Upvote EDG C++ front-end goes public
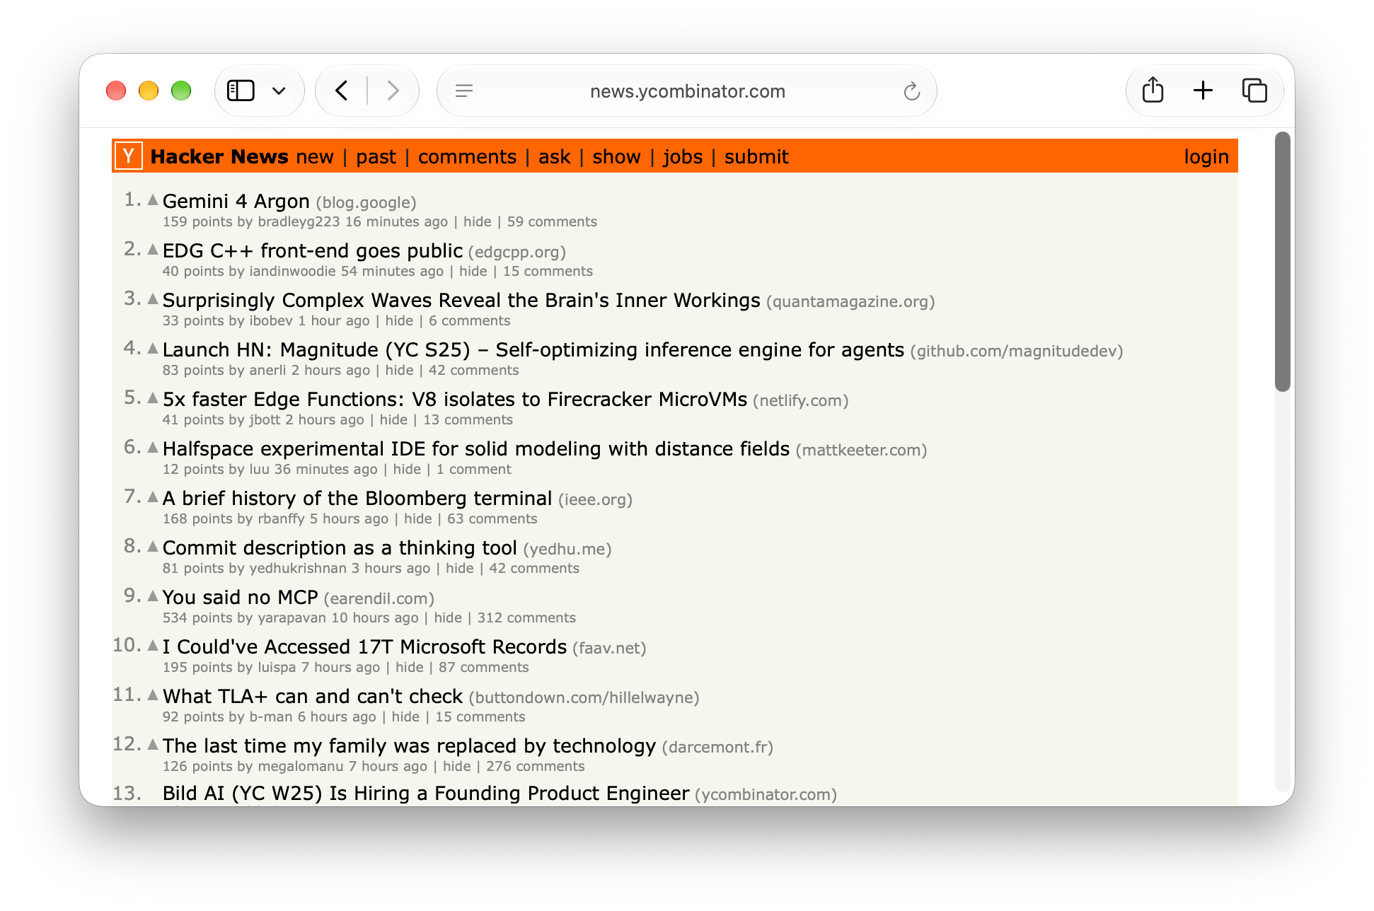 coord(153,250)
